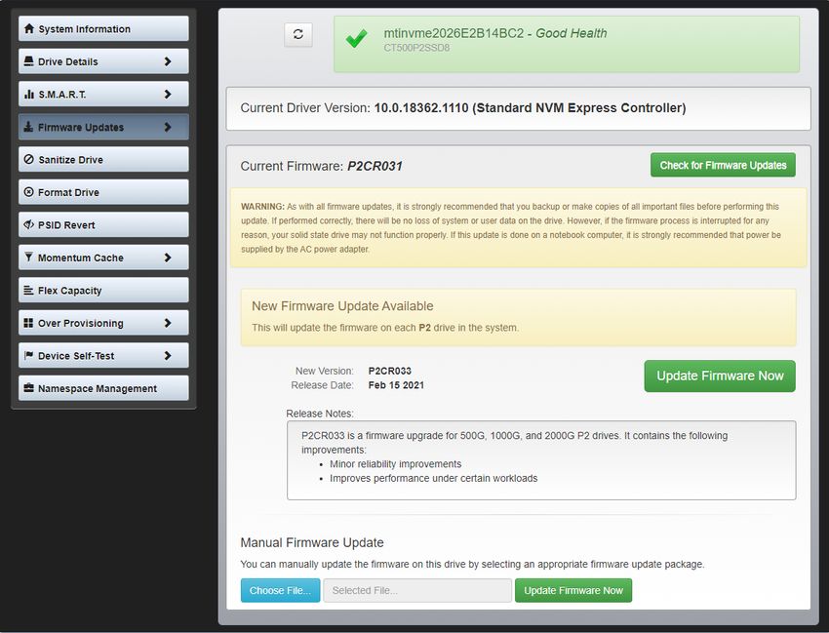Image resolution: width=829 pixels, height=633 pixels.
Task: Expand the Over Provisioning chevron
Action: click(x=168, y=323)
